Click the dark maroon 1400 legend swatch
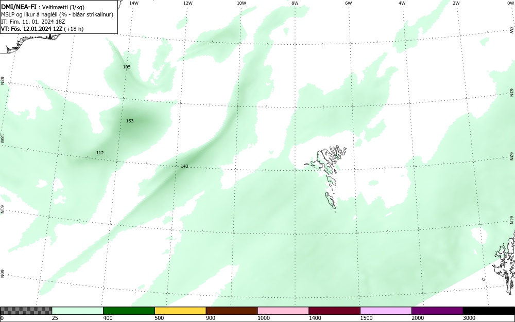This screenshot has width=515, height=322. (x=334, y=311)
